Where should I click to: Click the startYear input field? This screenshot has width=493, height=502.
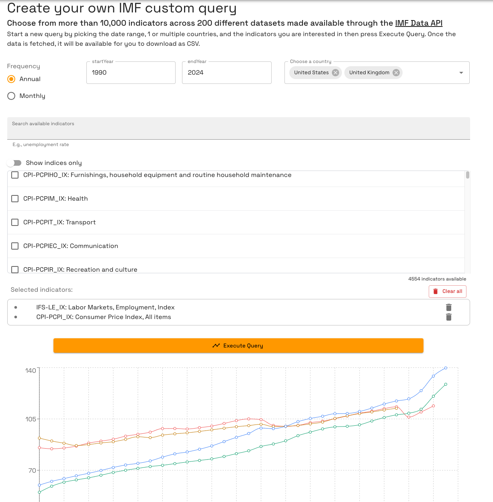(x=131, y=73)
